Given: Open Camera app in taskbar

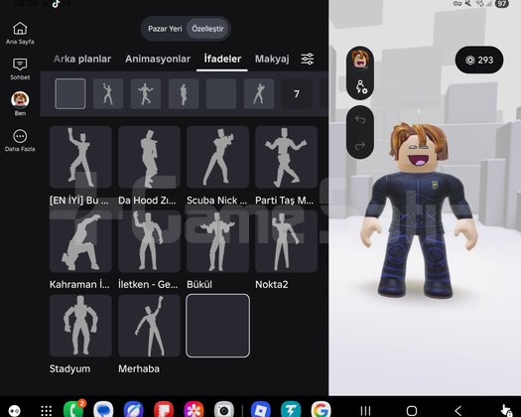Looking at the screenshot, I should (x=224, y=409).
